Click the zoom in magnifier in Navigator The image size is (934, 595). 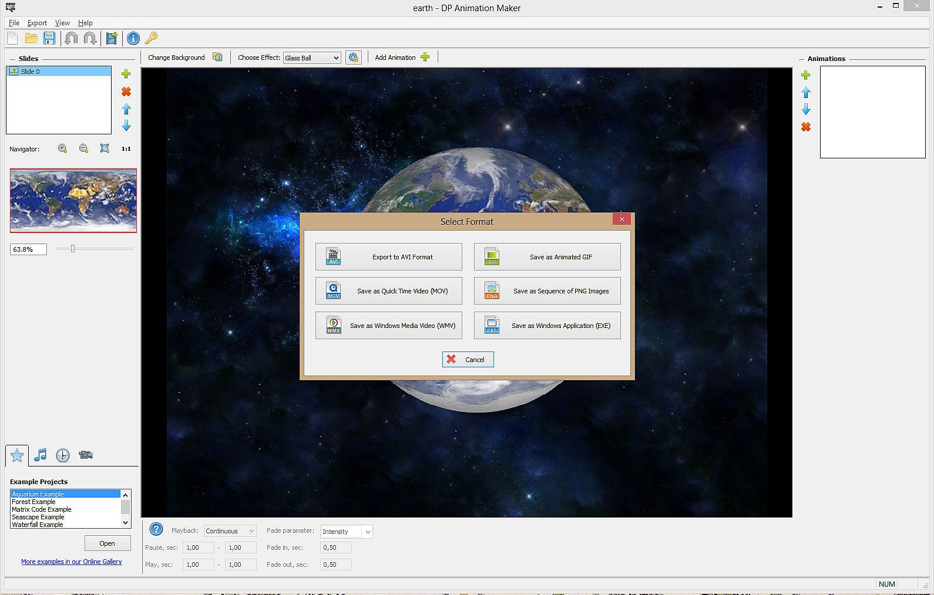tap(62, 149)
